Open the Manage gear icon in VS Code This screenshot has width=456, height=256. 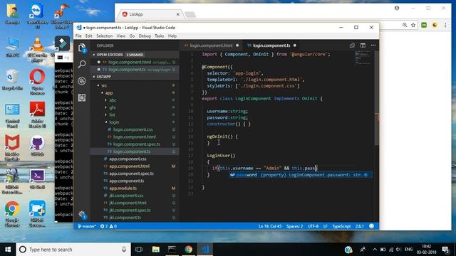coord(82,215)
